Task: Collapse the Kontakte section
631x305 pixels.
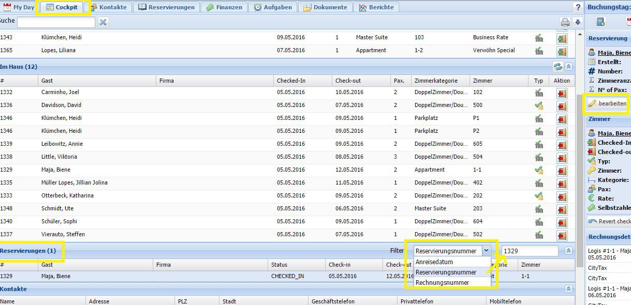Action: tap(568, 289)
